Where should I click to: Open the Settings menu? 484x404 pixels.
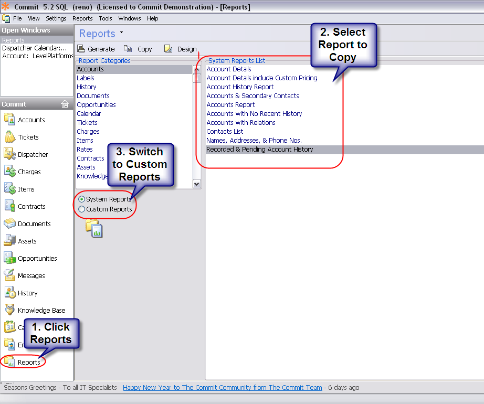[56, 18]
